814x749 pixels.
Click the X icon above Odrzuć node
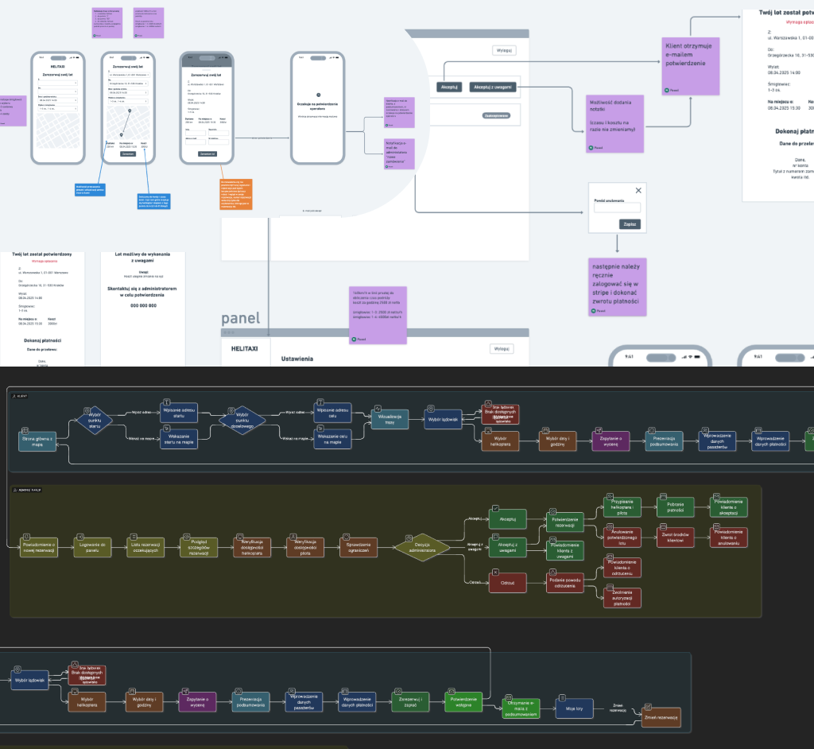coord(496,572)
